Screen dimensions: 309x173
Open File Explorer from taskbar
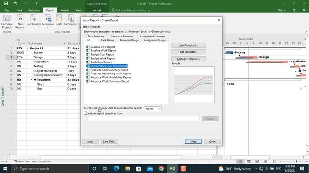[x=127, y=169]
